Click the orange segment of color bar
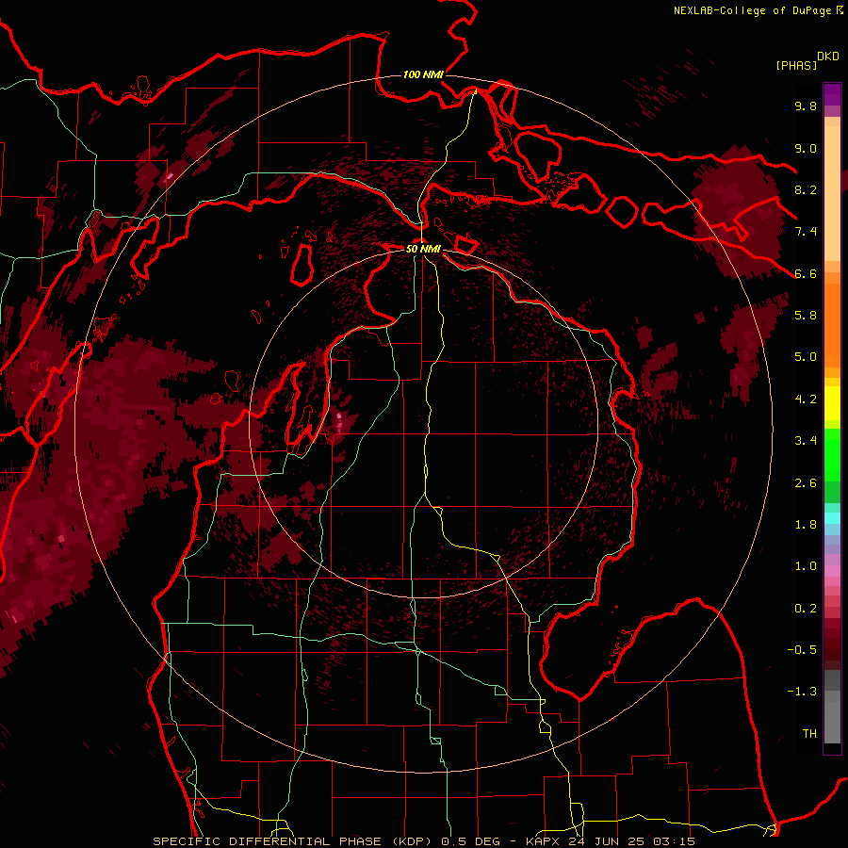This screenshot has width=848, height=848. pyautogui.click(x=832, y=324)
